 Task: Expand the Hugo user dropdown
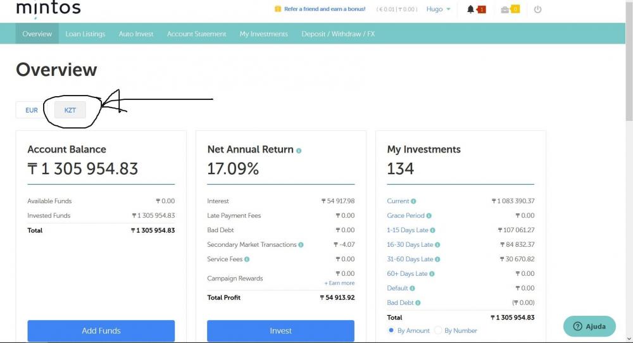coord(438,9)
